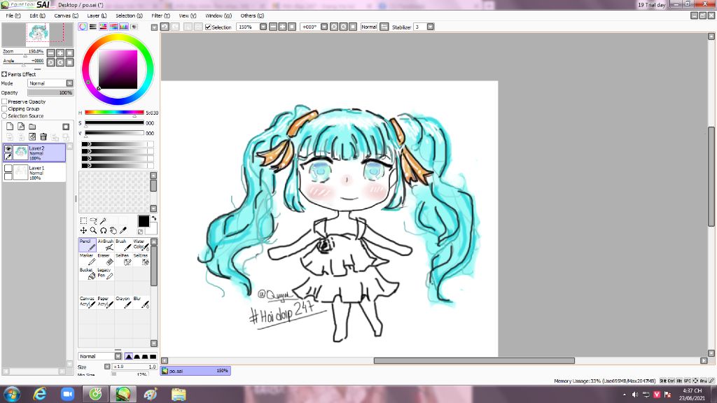Activate the magic wand tool

pyautogui.click(x=104, y=220)
